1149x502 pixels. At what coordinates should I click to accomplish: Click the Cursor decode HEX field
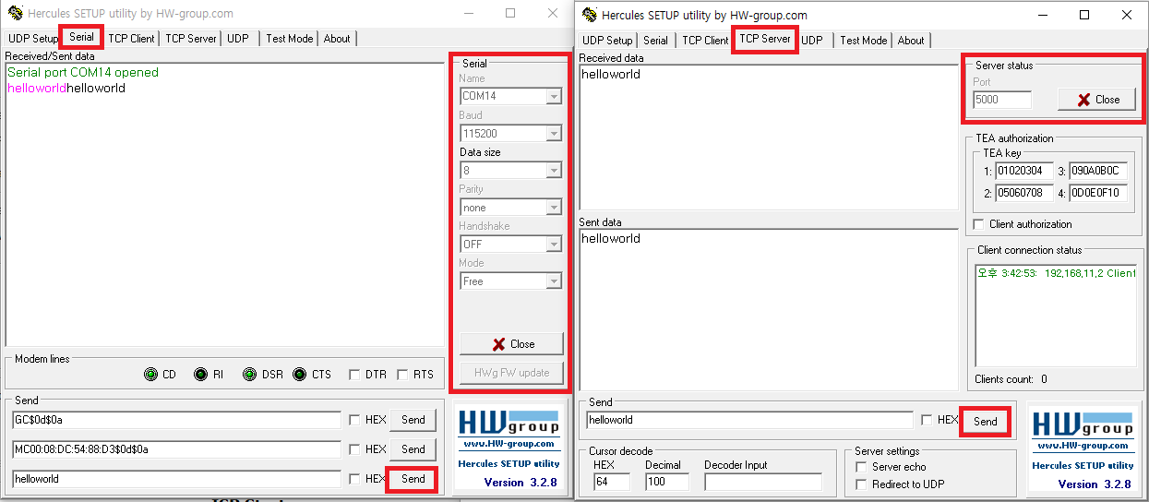point(611,482)
